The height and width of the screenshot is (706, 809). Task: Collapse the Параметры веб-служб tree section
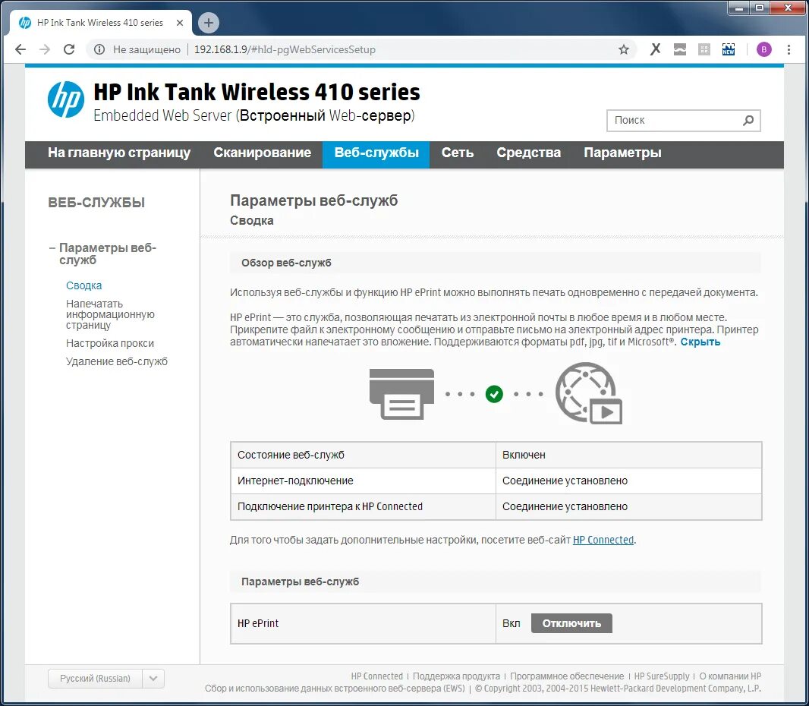click(52, 247)
